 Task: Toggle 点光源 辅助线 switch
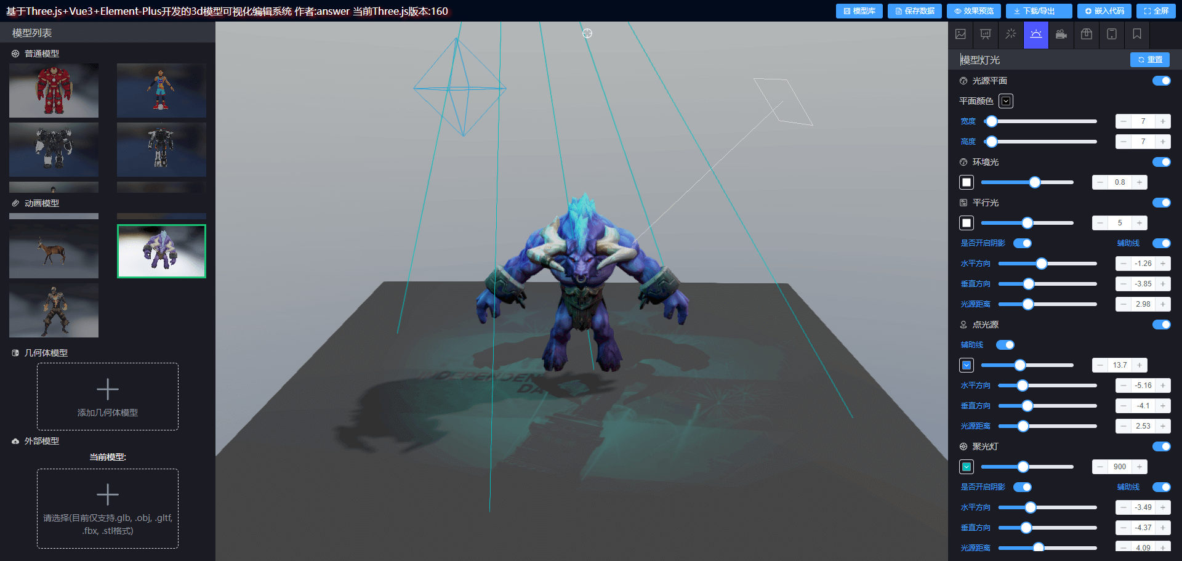[1005, 345]
